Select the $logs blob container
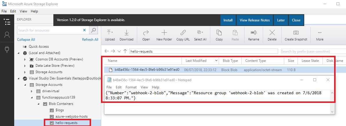This screenshot has height=126, width=346. [59, 110]
